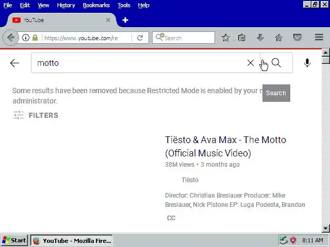The image size is (330, 247).
Task: Open the Edit menu
Action: coord(25,5)
